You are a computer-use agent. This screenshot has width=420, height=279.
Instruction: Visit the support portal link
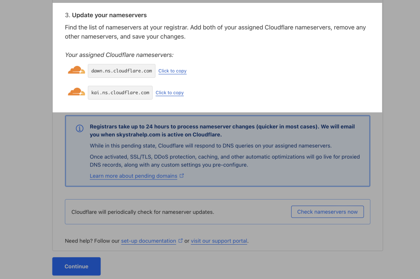coord(219,241)
